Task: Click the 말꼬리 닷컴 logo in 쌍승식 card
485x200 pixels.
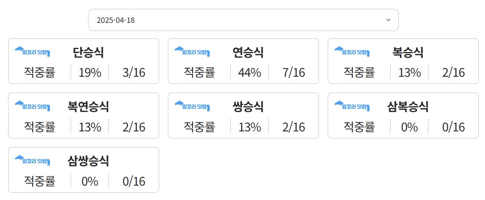Action: [192, 106]
